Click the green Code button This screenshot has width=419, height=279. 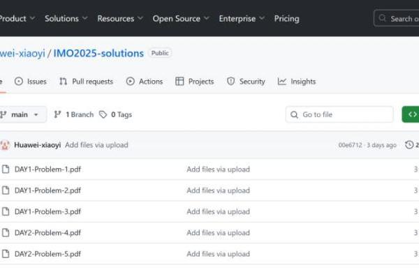pyautogui.click(x=411, y=114)
